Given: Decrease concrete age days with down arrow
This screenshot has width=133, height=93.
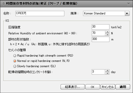Looking at the screenshot, I should [x=107, y=73].
